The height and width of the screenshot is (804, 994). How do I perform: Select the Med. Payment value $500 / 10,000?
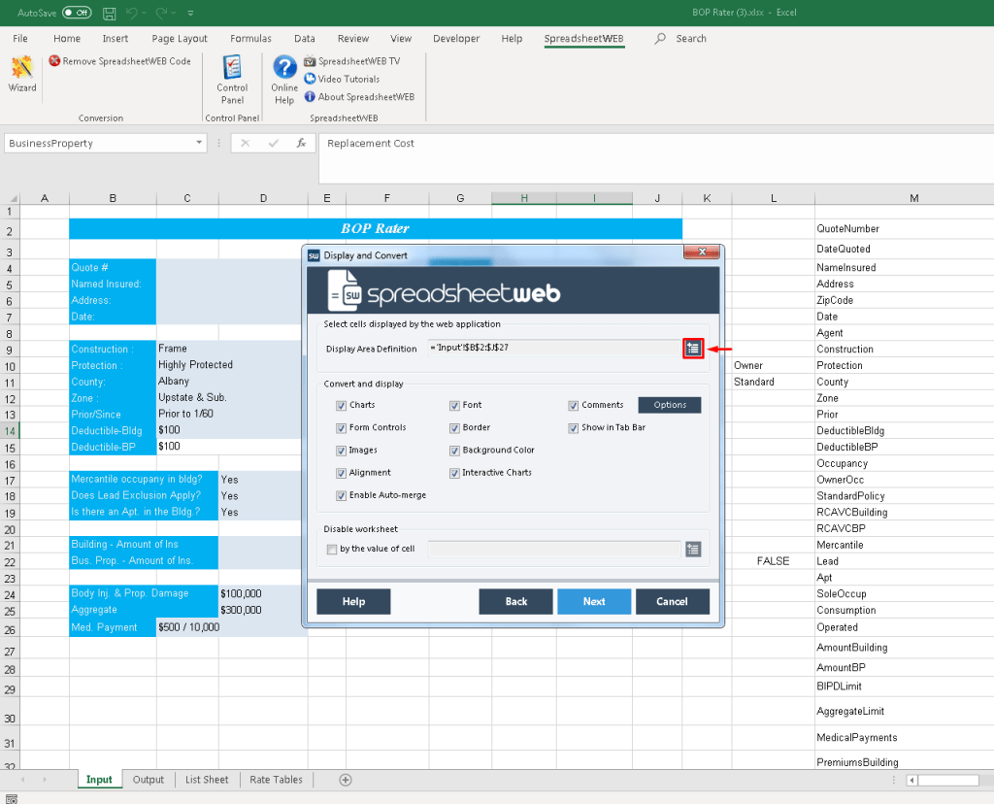pos(188,627)
